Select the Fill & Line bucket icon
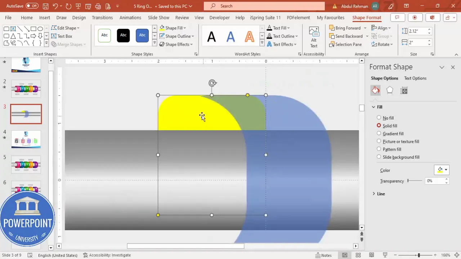The image size is (461, 259). [x=376, y=90]
